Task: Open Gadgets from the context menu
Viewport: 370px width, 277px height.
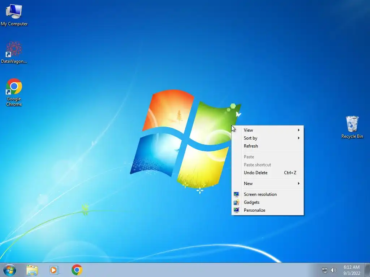Action: pos(268,202)
